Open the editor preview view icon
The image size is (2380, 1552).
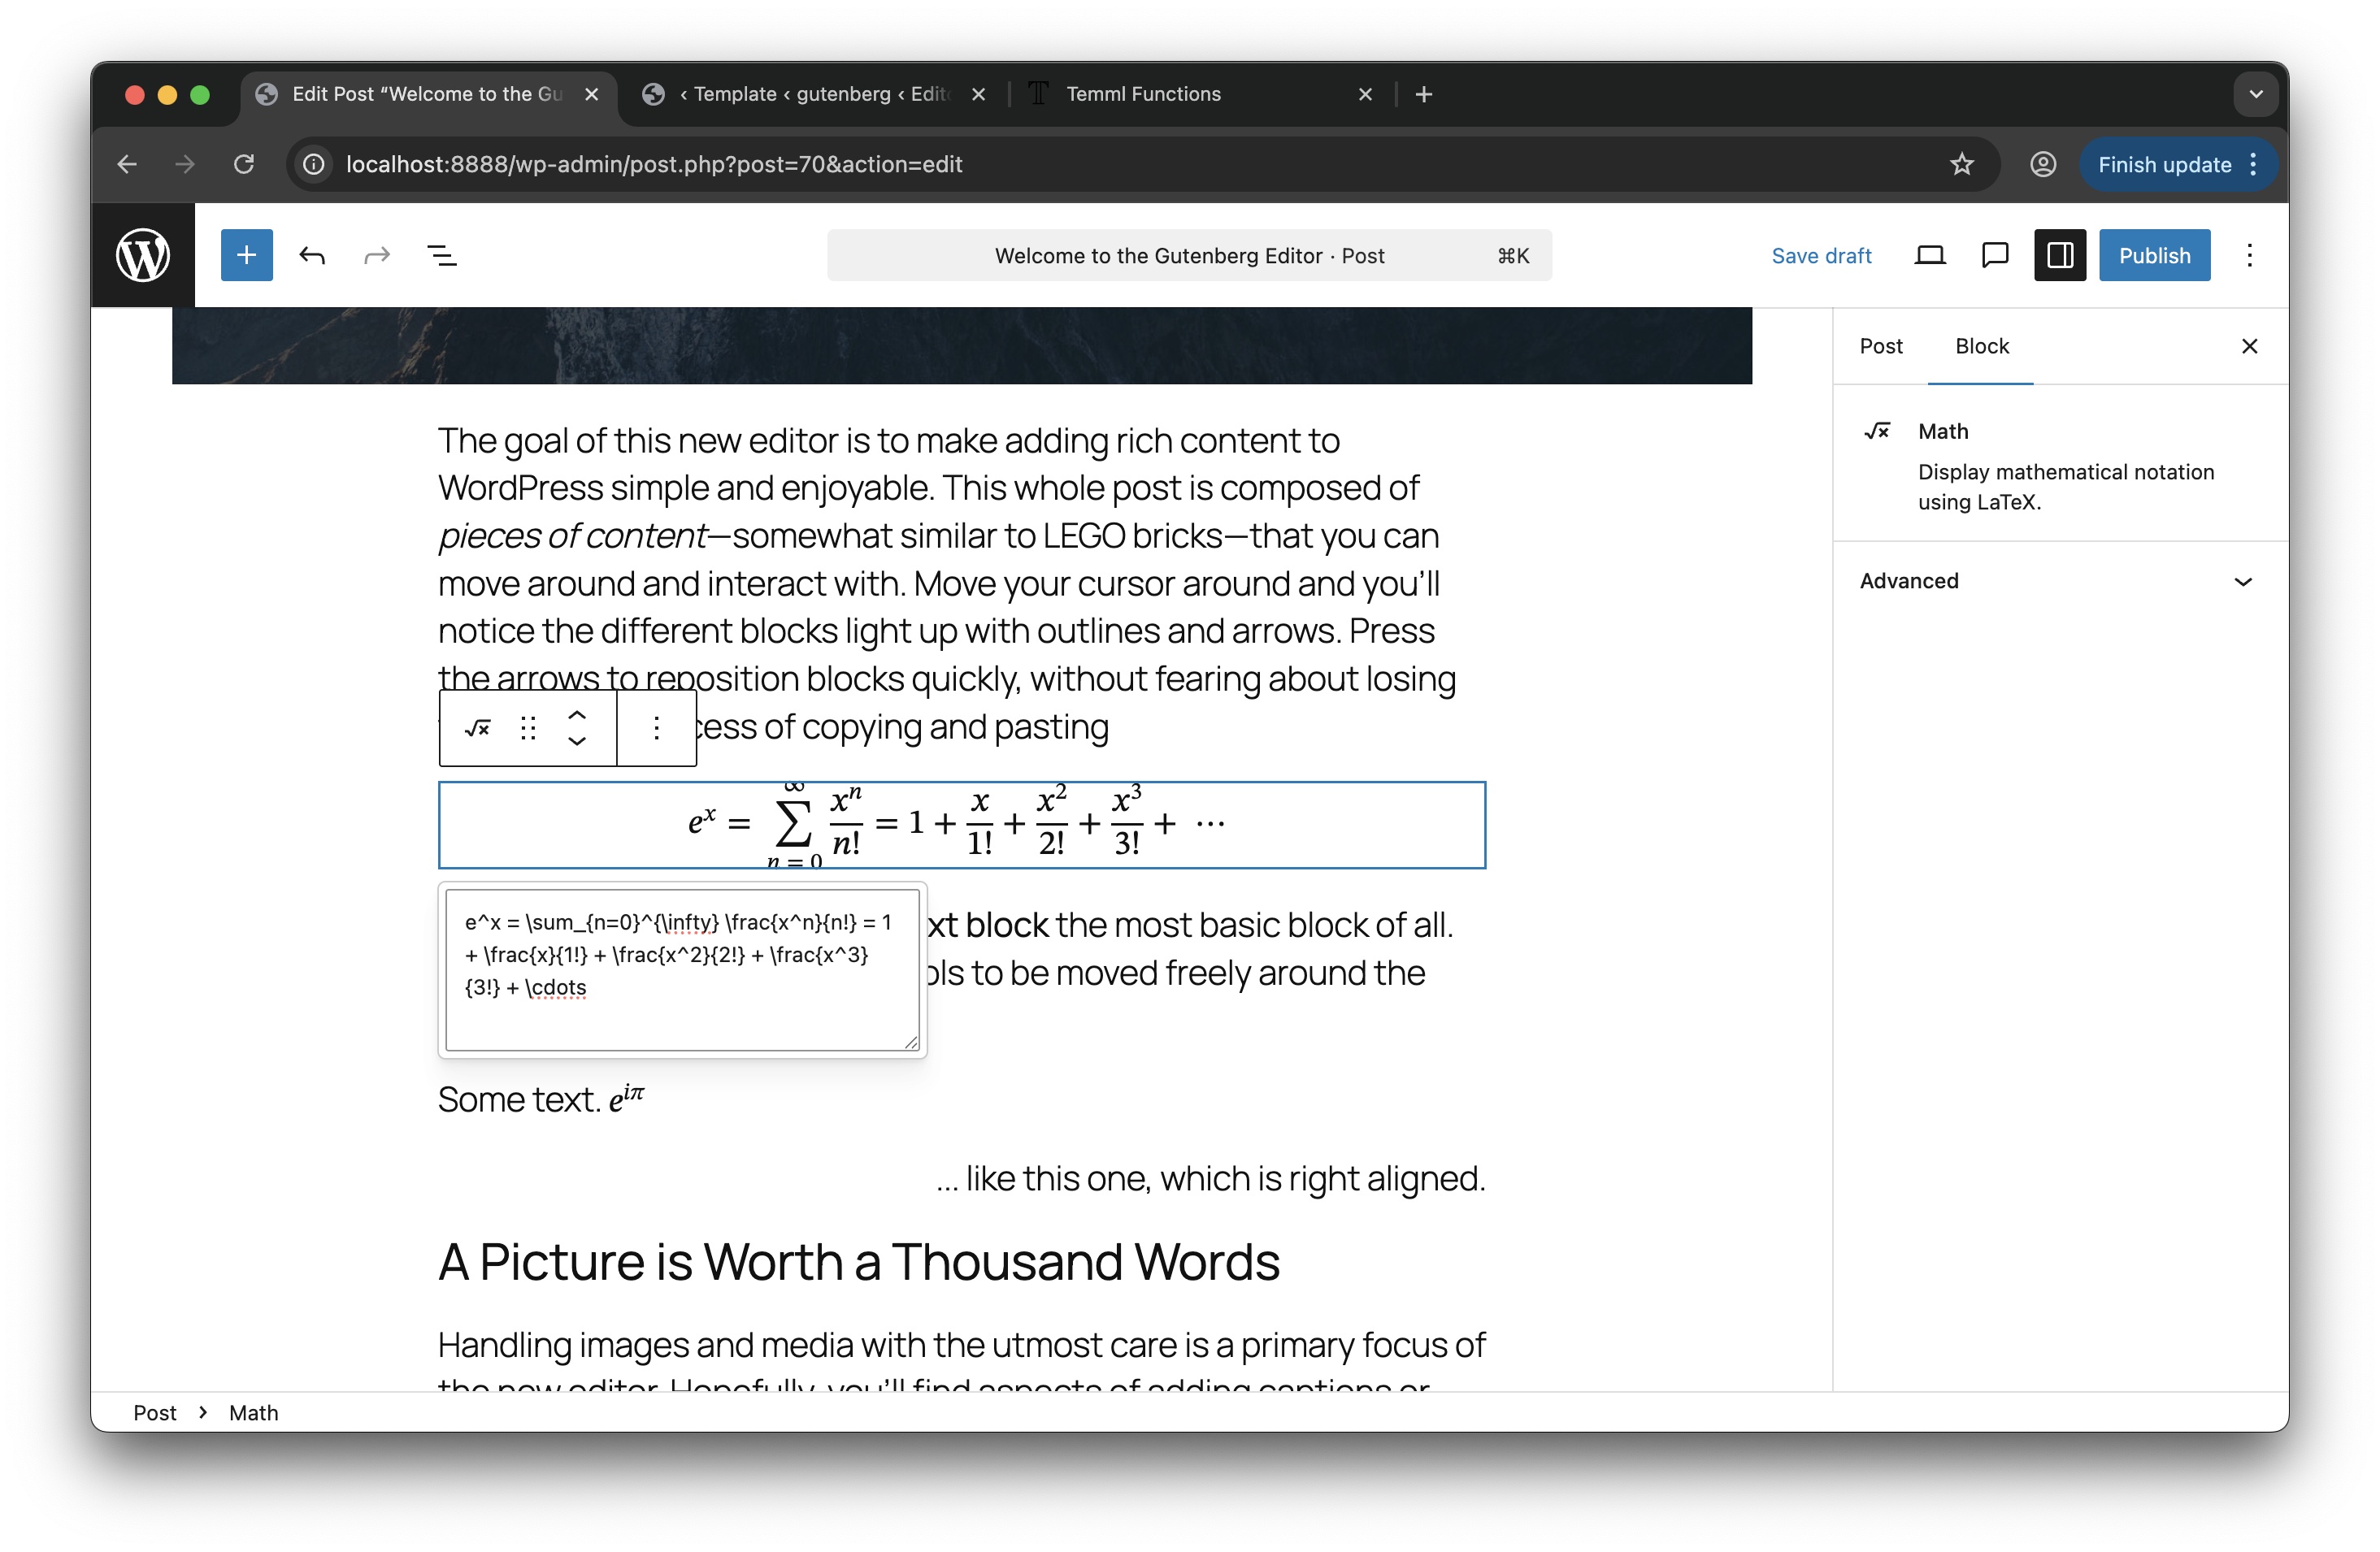1930,255
